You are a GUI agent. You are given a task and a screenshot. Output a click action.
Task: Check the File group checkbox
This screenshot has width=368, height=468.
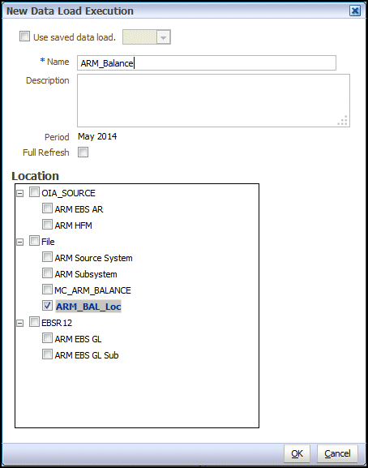[x=34, y=240]
